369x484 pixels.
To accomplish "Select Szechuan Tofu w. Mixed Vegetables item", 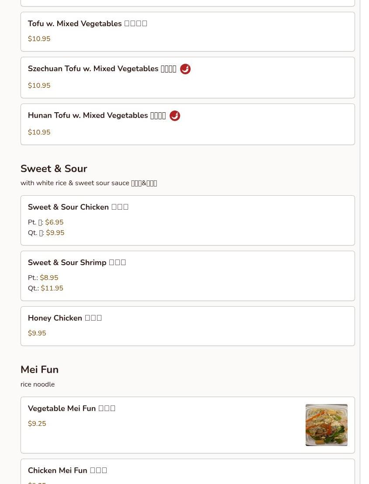I will click(x=188, y=77).
